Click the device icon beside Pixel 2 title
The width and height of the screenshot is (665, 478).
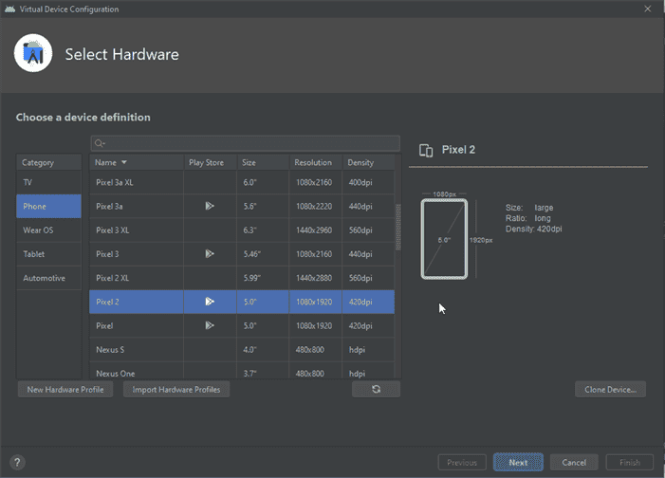[426, 150]
